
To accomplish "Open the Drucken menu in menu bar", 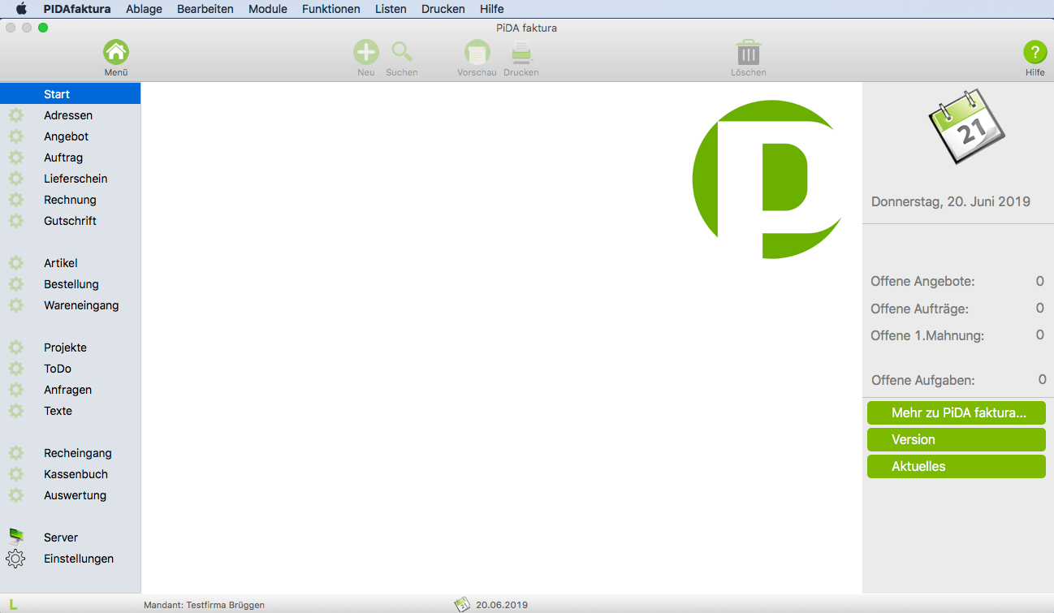I will [x=443, y=9].
